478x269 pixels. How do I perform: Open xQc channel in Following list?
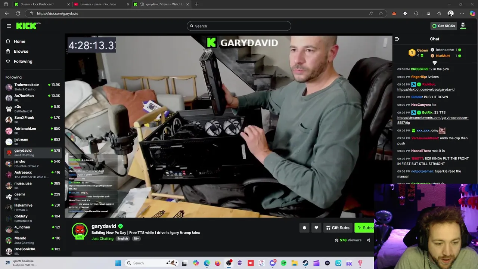33,109
